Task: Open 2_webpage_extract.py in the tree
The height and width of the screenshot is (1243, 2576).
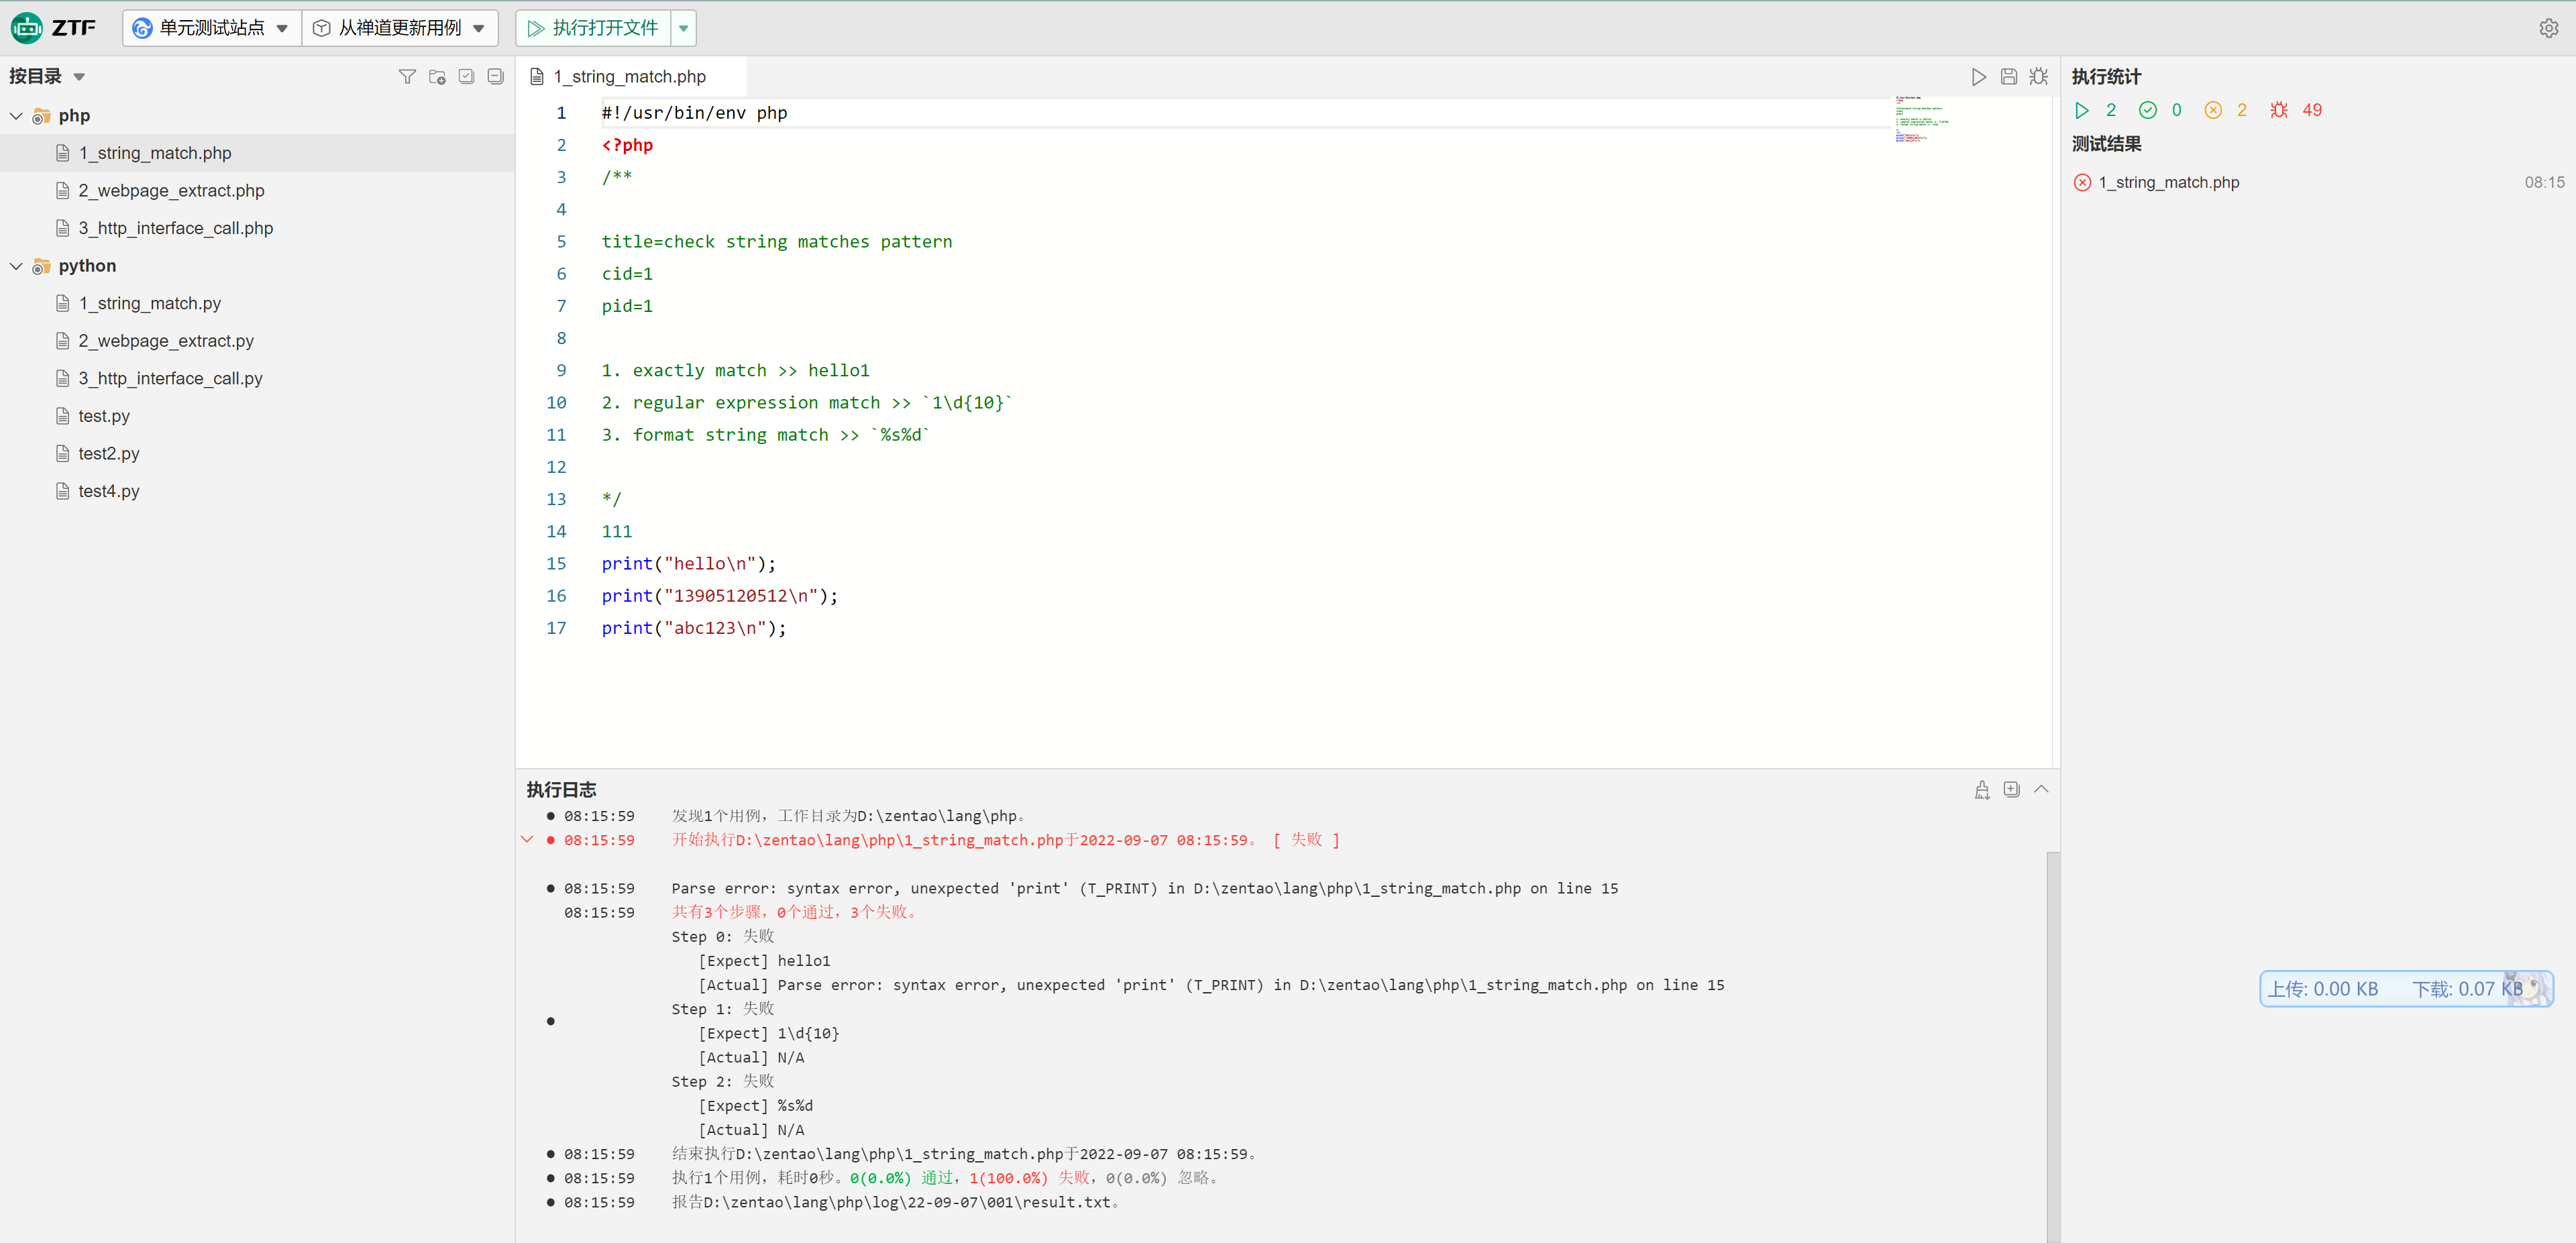Action: coord(166,341)
